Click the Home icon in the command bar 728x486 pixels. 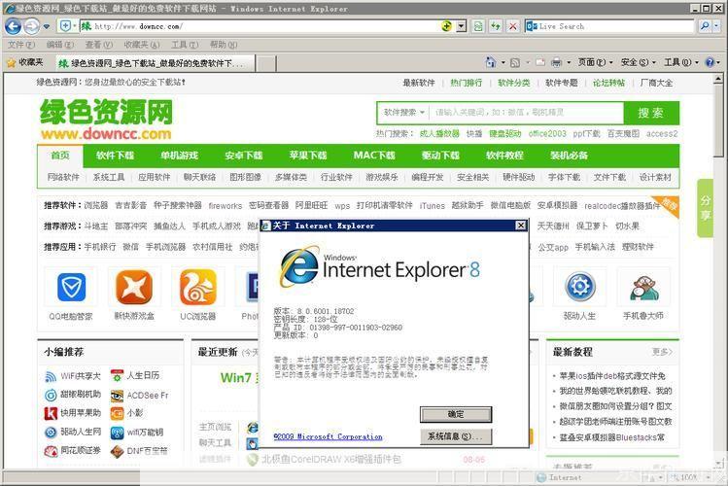pos(490,62)
